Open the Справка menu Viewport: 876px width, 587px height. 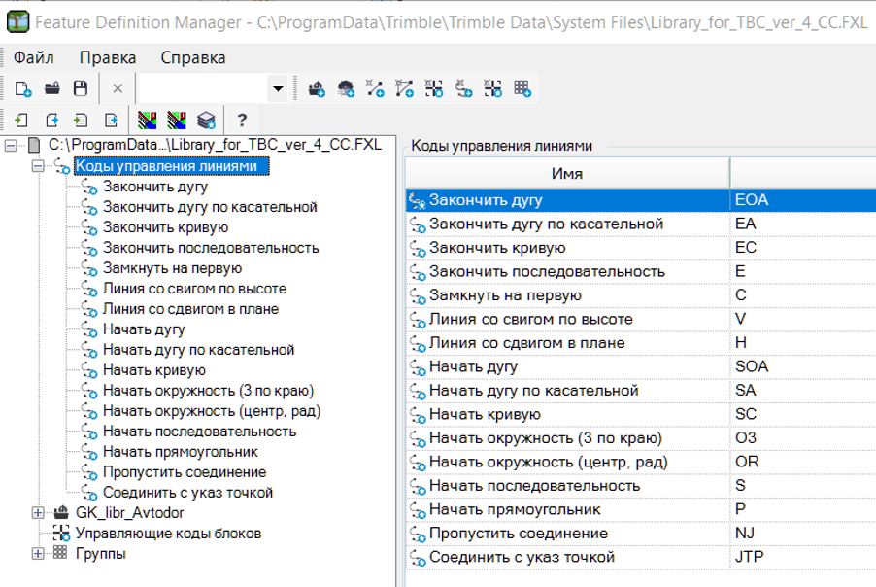193,57
